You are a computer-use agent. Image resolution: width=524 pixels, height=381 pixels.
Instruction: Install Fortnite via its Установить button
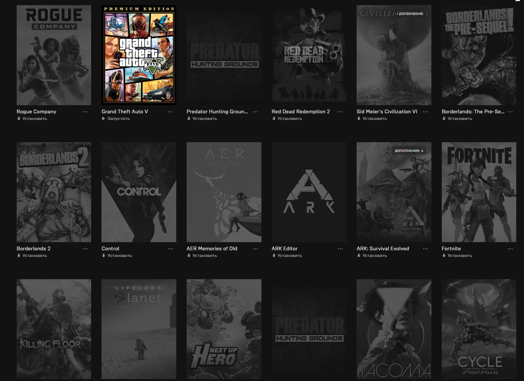click(x=457, y=256)
